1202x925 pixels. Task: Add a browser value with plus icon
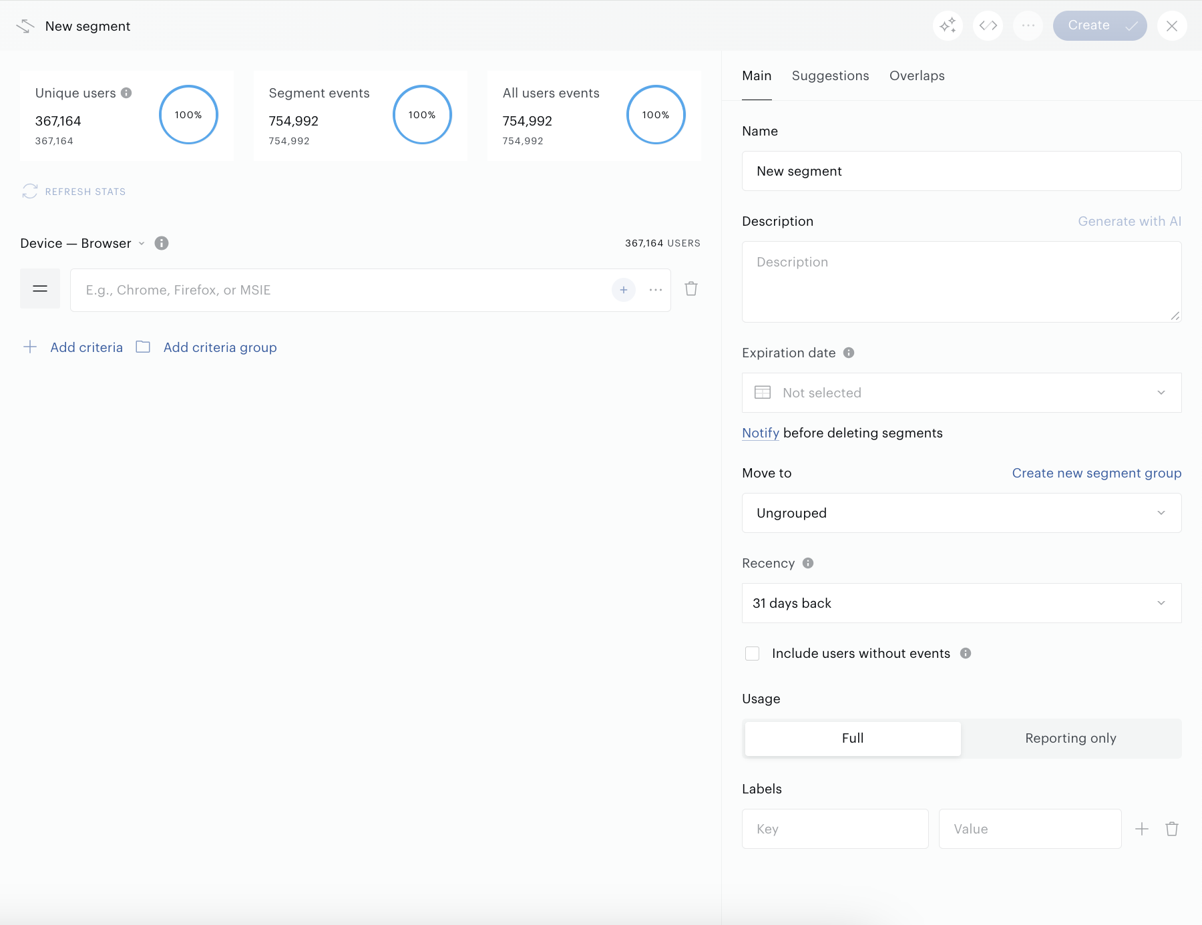tap(624, 290)
